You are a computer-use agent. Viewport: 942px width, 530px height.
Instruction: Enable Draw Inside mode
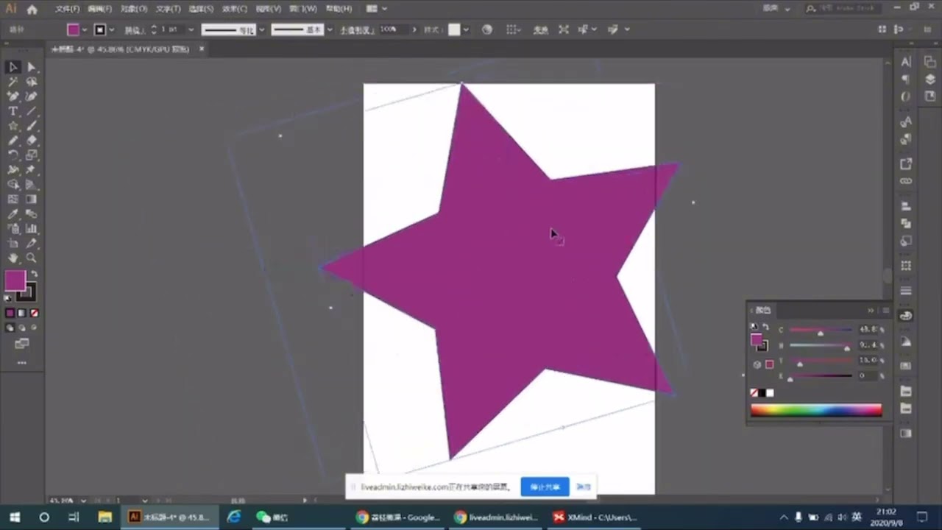(x=34, y=328)
